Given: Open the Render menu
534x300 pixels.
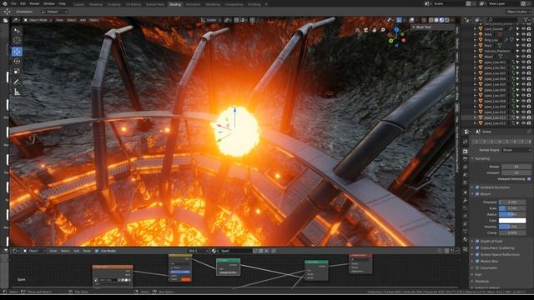Looking at the screenshot, I should tap(34, 3).
